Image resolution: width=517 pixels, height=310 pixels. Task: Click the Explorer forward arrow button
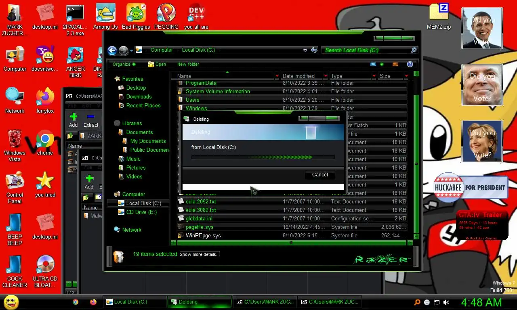[x=124, y=50]
